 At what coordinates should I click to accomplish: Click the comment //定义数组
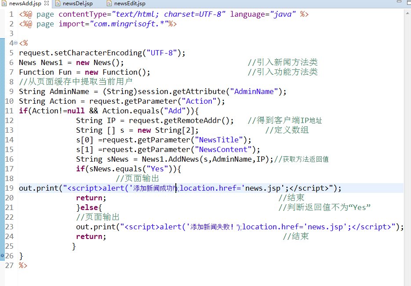click(287, 130)
